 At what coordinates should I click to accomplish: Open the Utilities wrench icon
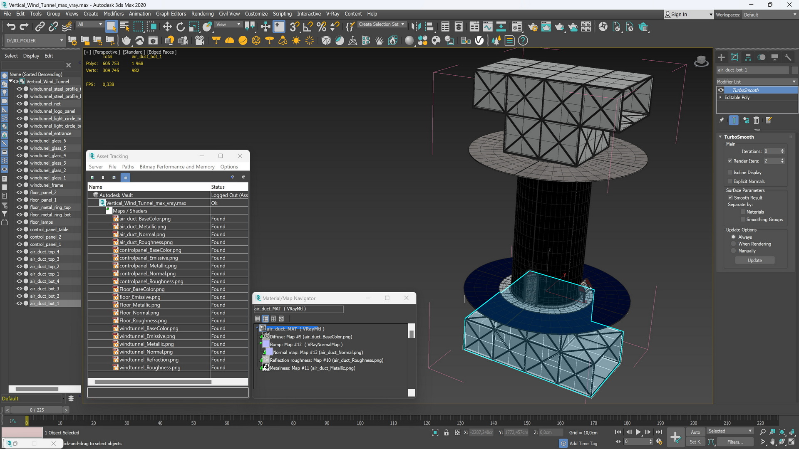tap(788, 57)
